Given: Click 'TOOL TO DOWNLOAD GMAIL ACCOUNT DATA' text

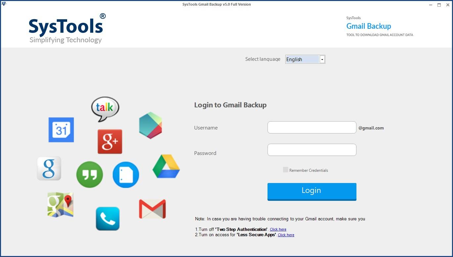Looking at the screenshot, I should (x=380, y=35).
